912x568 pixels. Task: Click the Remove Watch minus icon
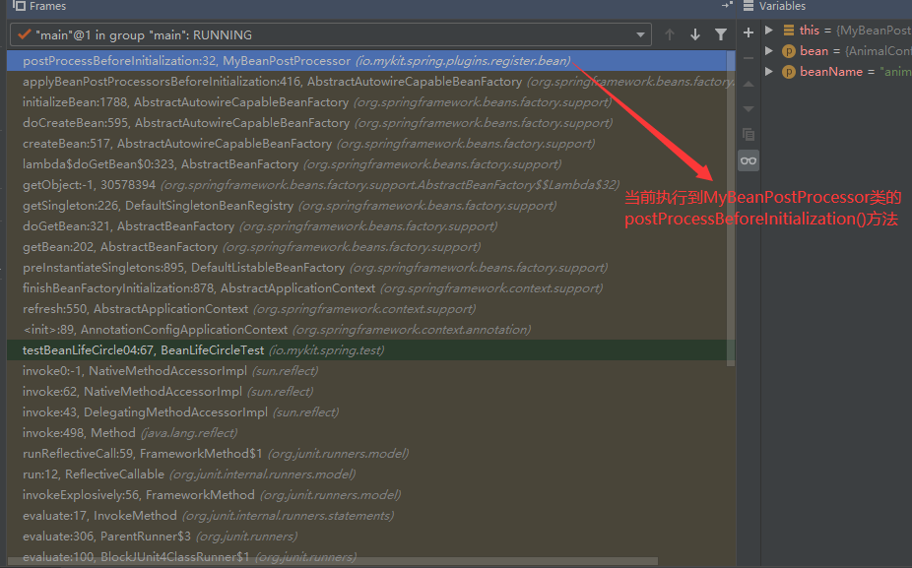click(749, 57)
